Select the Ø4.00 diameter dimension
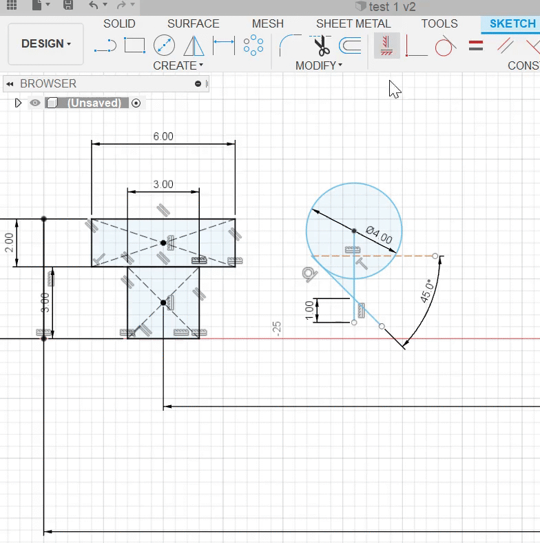540x543 pixels. tap(379, 234)
